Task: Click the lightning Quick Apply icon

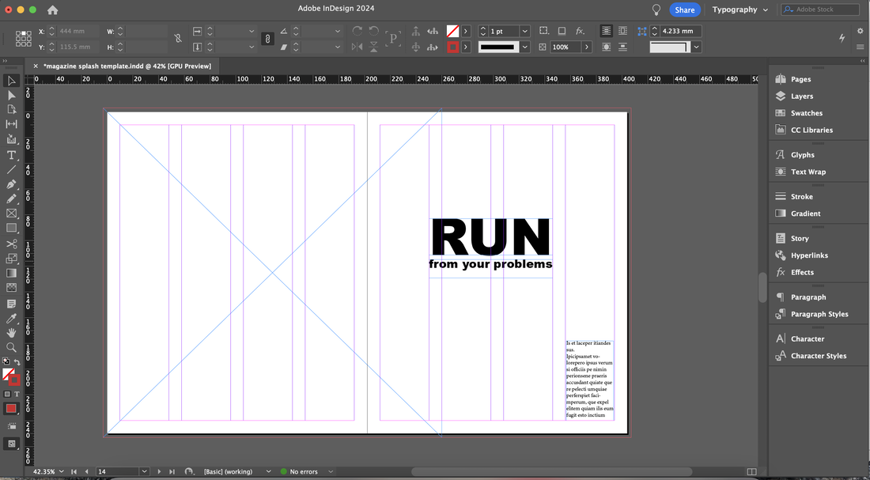Action: [842, 38]
